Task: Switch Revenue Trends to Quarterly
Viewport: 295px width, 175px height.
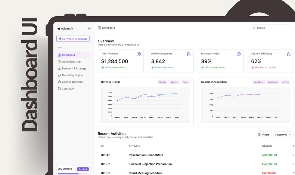Action: [x=174, y=82]
